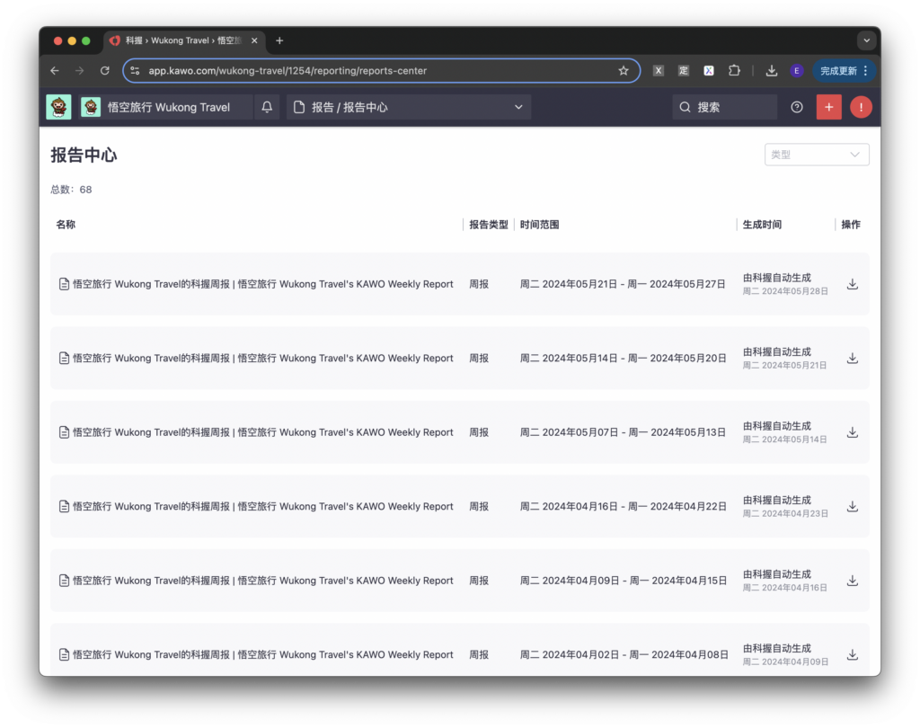
Task: Open the 悟空旅行 Wukong Travel brand switcher
Action: (166, 107)
